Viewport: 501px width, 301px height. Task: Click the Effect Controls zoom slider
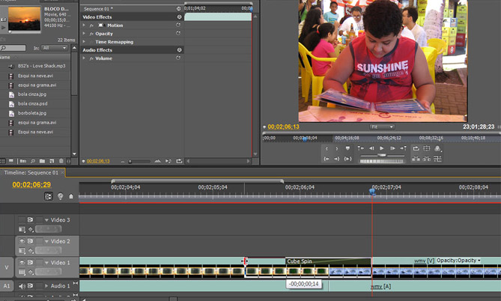pyautogui.click(x=130, y=161)
